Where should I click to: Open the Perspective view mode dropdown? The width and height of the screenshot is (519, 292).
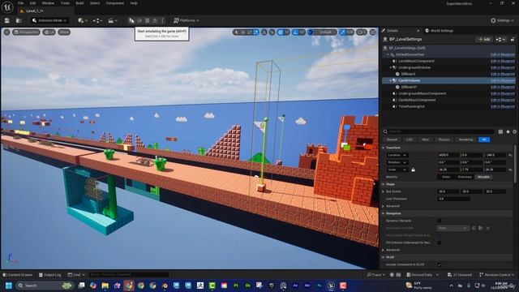pos(26,32)
